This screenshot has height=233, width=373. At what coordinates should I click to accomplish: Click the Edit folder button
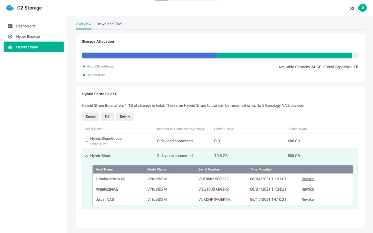(x=108, y=116)
